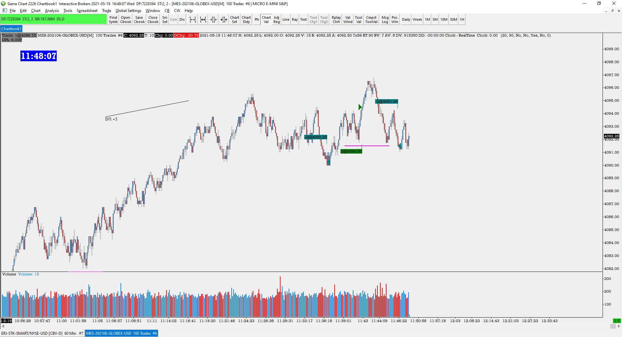The width and height of the screenshot is (622, 337).
Task: Click the 4092.25 current price marker
Action: coord(611,136)
